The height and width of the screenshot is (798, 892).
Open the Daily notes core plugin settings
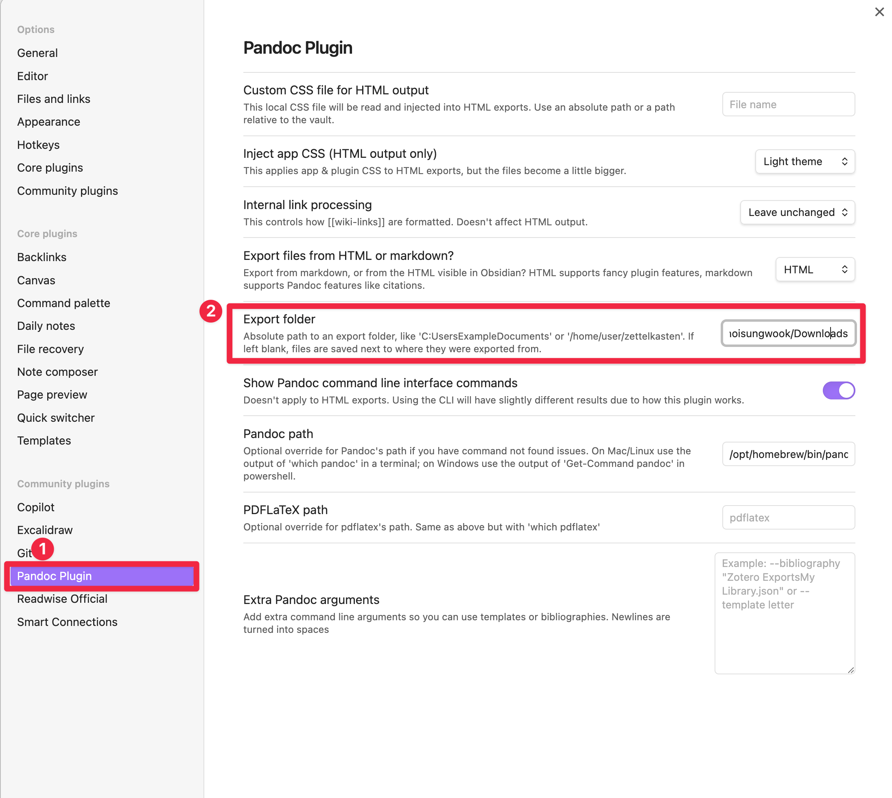[46, 326]
